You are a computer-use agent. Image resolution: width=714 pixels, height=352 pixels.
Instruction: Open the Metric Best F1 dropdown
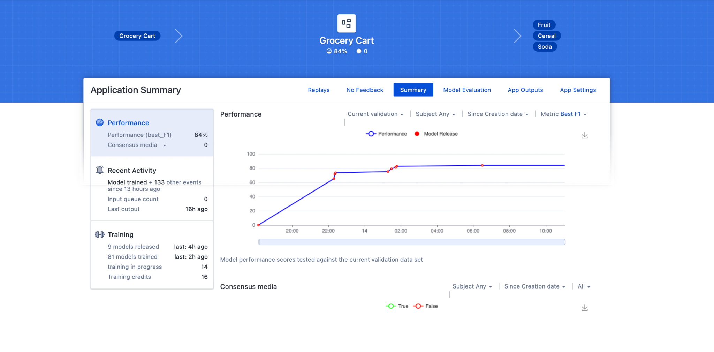pyautogui.click(x=564, y=114)
